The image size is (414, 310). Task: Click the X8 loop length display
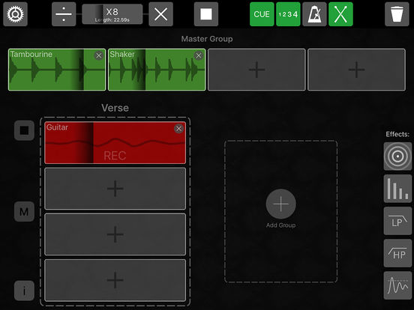pos(112,14)
